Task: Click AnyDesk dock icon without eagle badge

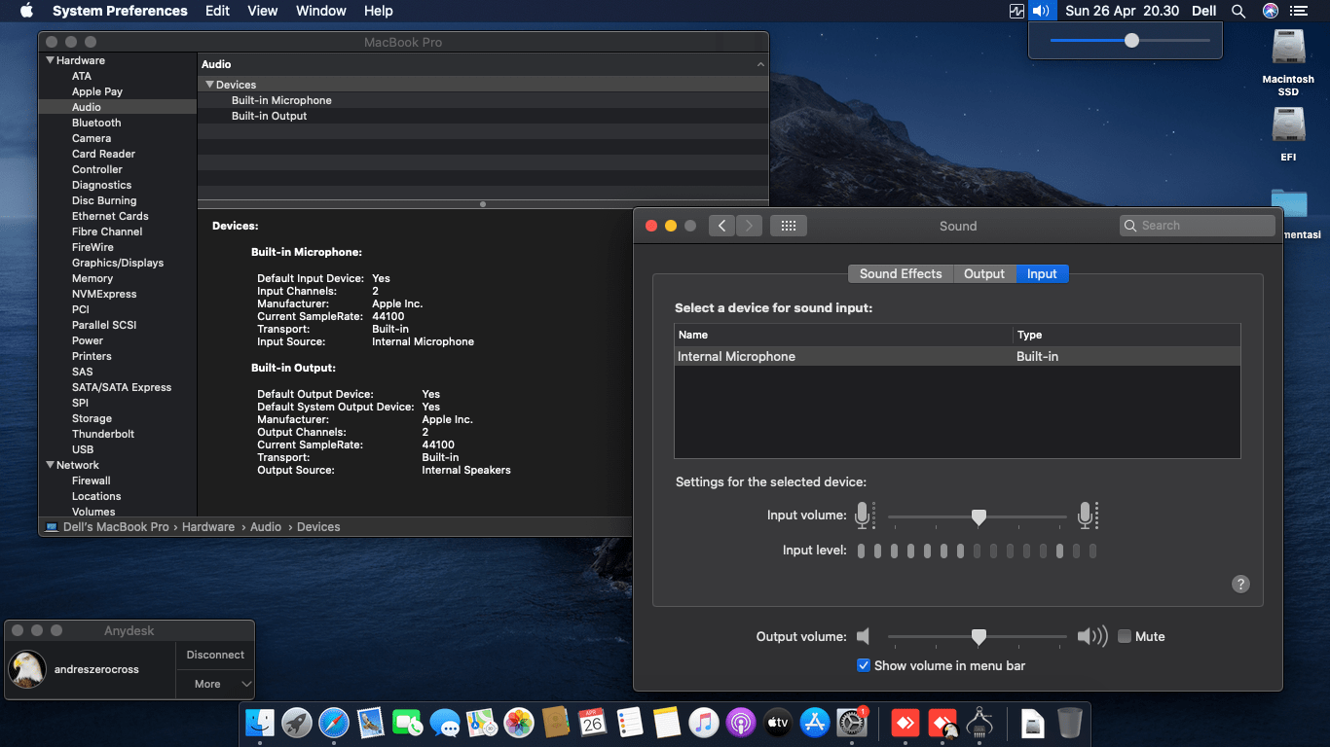Action: pyautogui.click(x=905, y=723)
